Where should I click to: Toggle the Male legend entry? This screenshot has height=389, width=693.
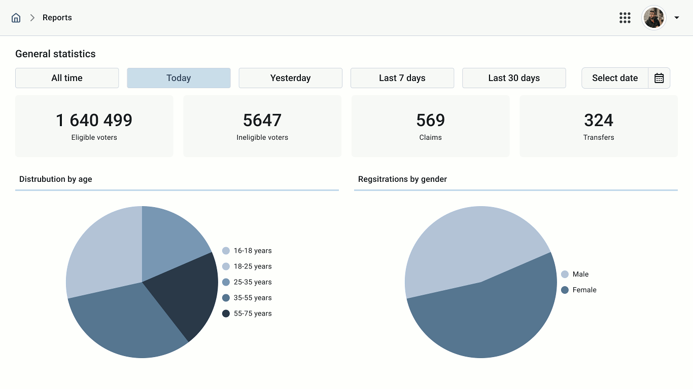580,274
